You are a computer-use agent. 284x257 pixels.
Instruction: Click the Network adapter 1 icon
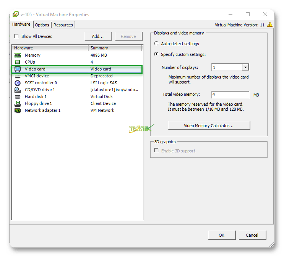pos(17,110)
